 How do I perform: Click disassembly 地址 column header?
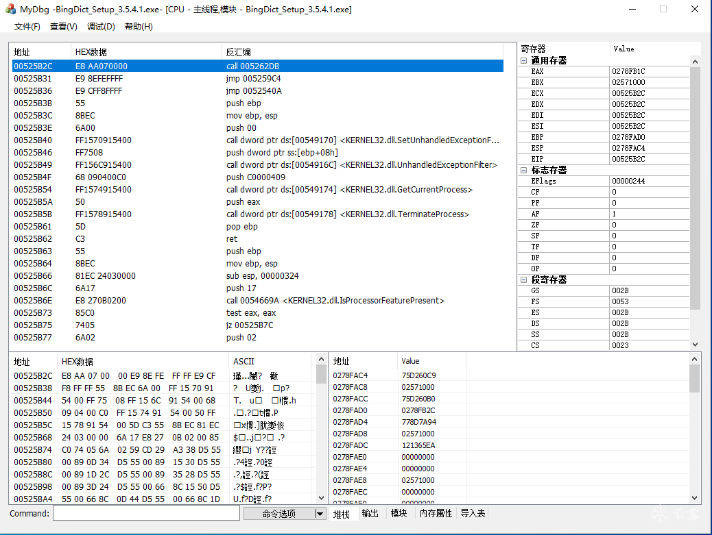[x=41, y=52]
